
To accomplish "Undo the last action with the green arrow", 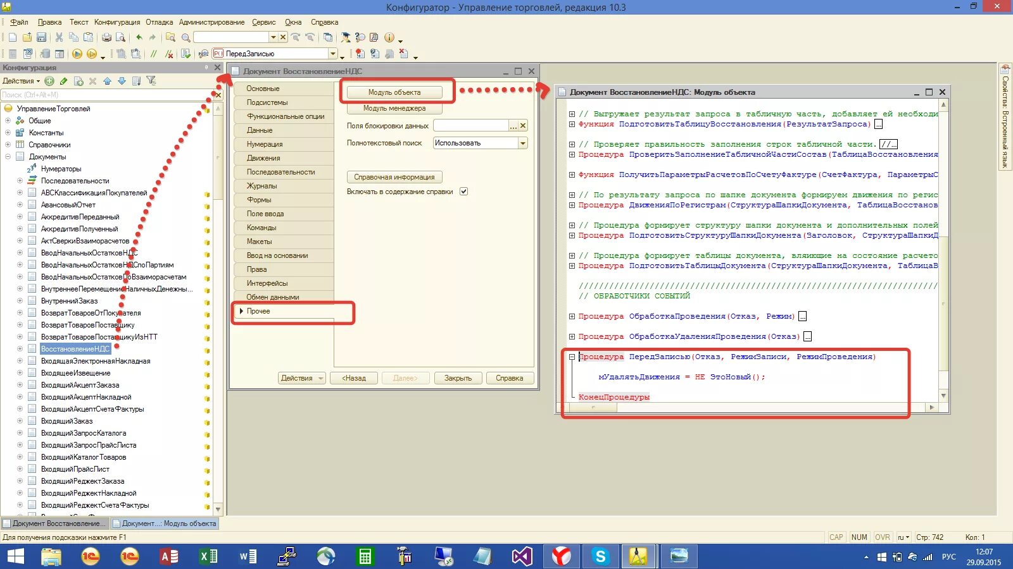I will click(x=139, y=37).
